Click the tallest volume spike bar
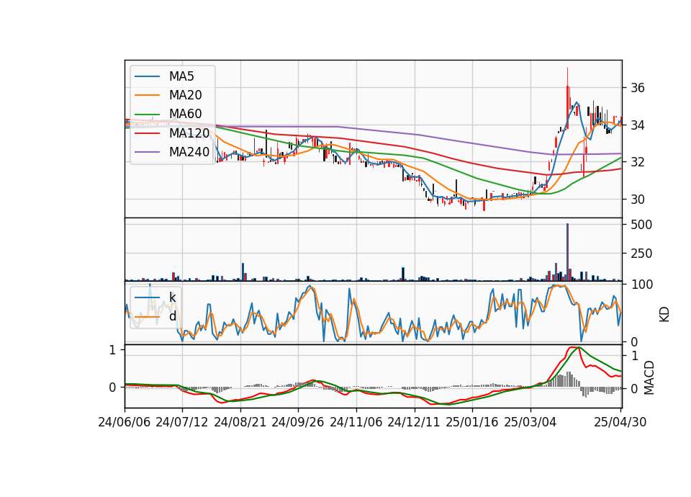691x497 pixels. (x=568, y=252)
